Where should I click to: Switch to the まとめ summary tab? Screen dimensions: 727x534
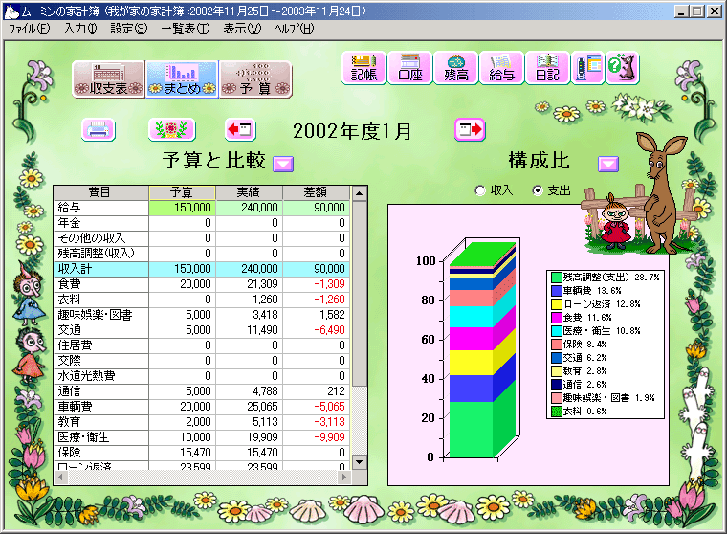pos(182,79)
